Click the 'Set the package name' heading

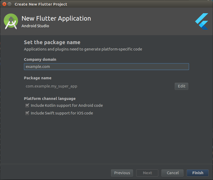[x=52, y=42]
